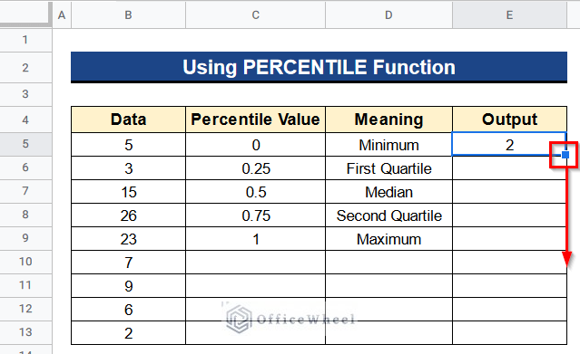Select column B header
580x354 pixels.
128,15
